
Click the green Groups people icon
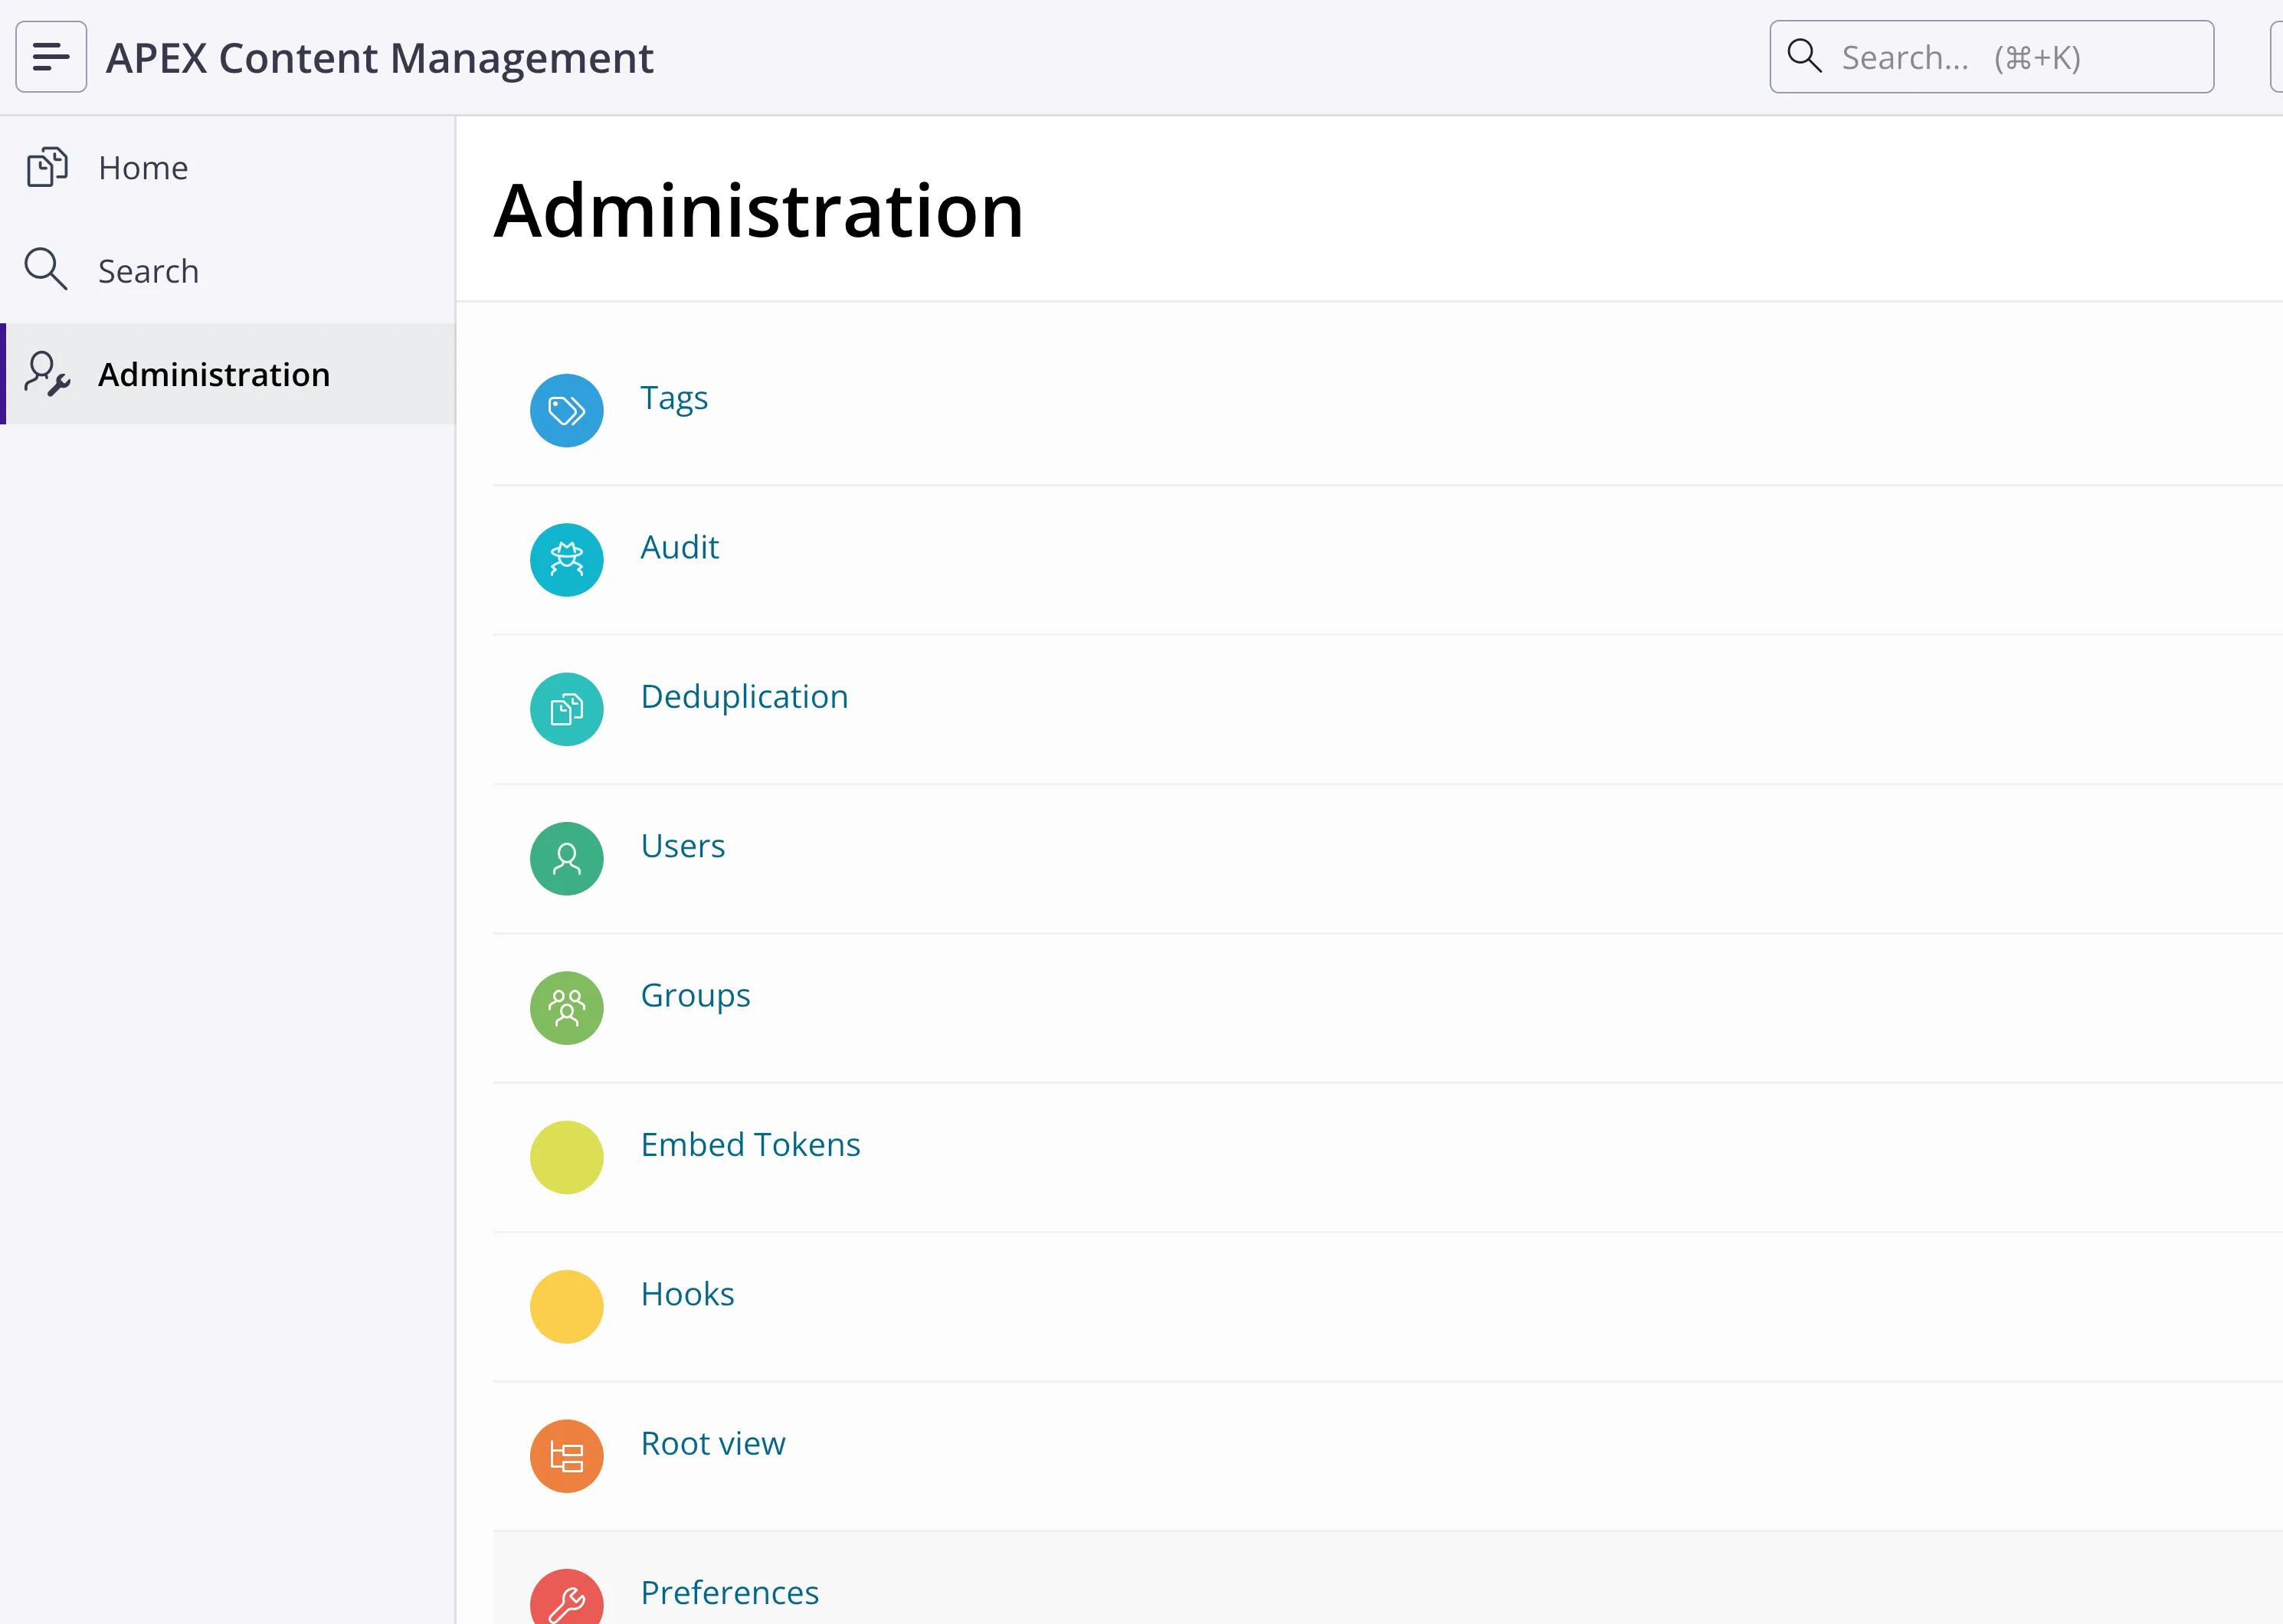(x=566, y=1008)
